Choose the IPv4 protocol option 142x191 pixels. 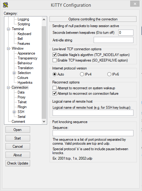coord(82,74)
